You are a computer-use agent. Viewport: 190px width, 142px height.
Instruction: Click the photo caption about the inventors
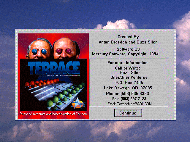coord(53,114)
